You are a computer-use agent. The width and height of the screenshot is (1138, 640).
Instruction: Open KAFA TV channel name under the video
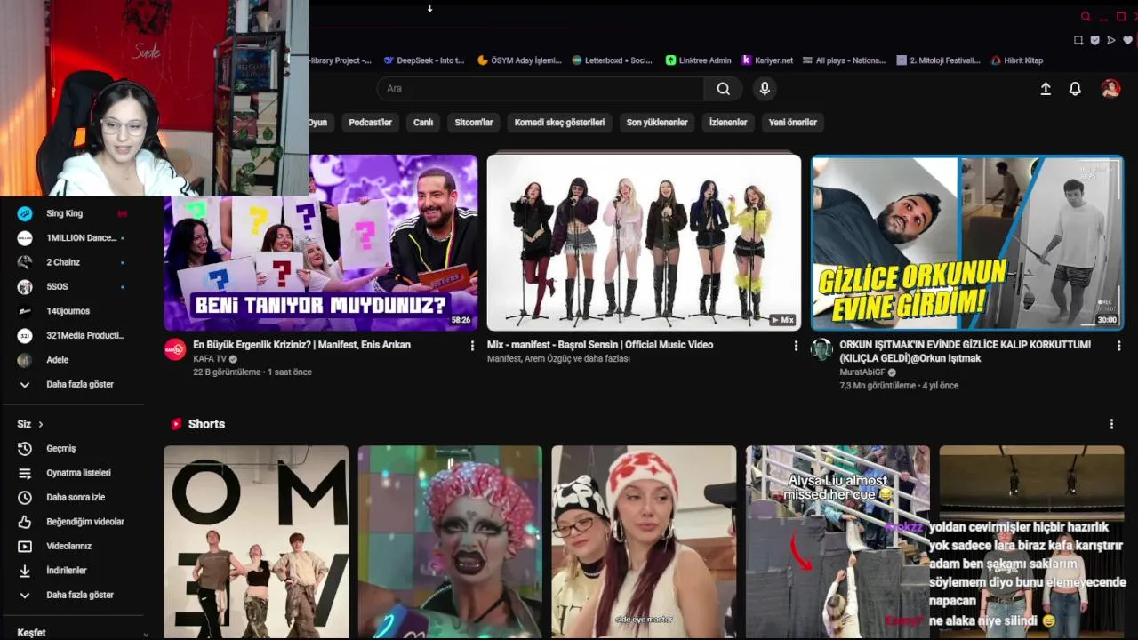pyautogui.click(x=210, y=359)
